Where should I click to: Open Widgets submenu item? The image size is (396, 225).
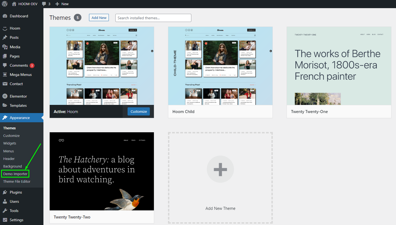[10, 143]
